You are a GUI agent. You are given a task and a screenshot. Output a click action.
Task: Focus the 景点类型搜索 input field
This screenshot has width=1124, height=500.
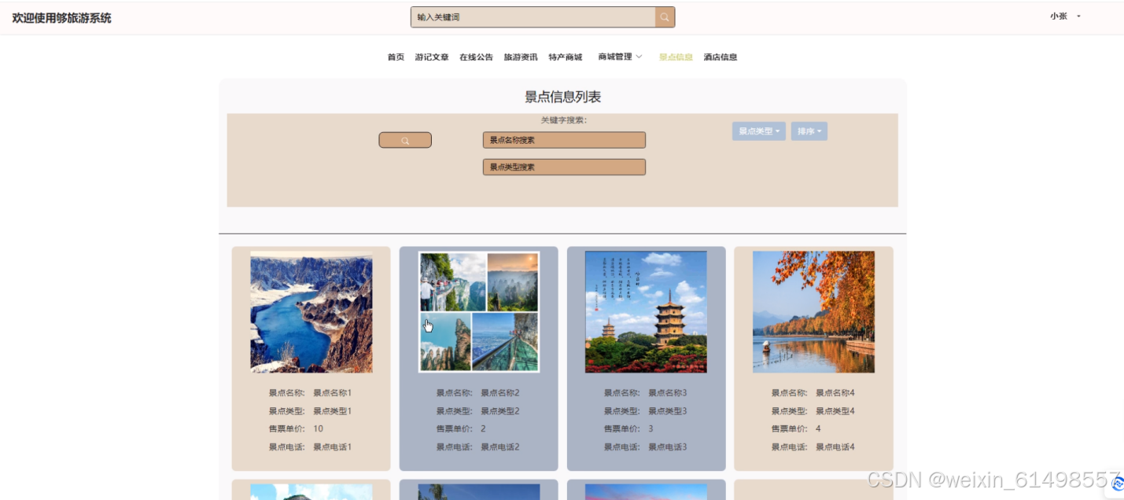pyautogui.click(x=564, y=167)
